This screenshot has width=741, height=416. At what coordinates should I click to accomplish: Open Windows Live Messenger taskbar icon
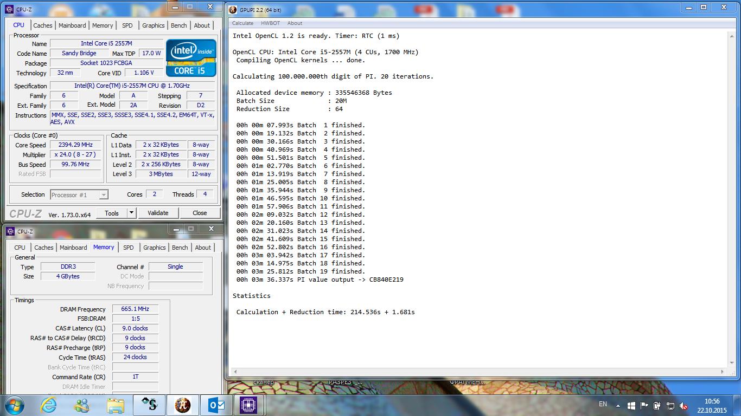click(x=82, y=405)
